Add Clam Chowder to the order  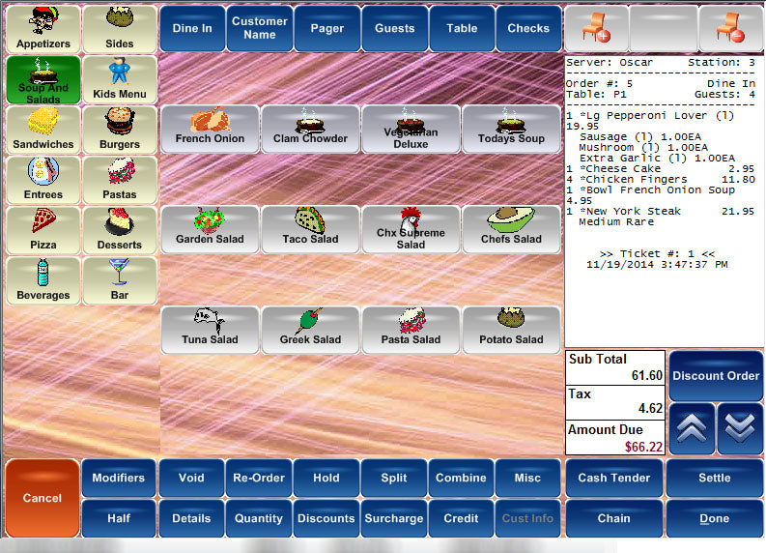click(310, 129)
